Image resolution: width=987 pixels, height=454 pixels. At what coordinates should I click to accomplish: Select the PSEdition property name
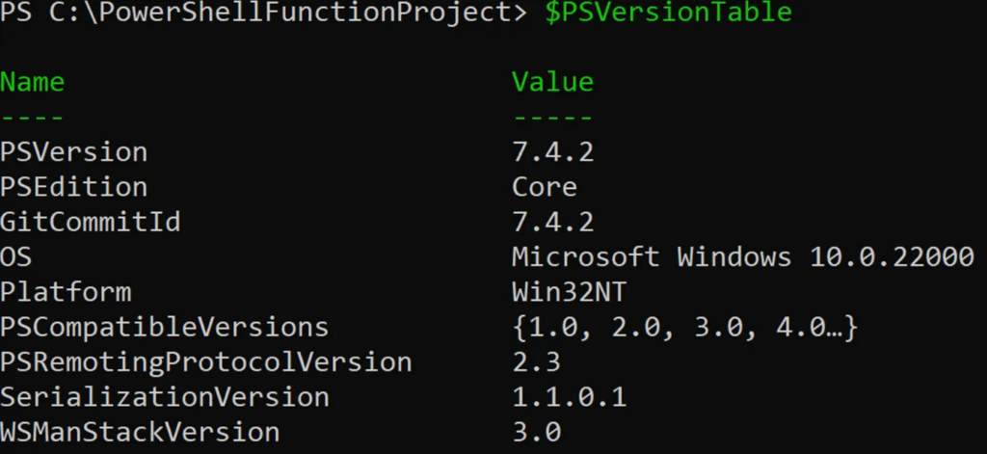tap(73, 187)
